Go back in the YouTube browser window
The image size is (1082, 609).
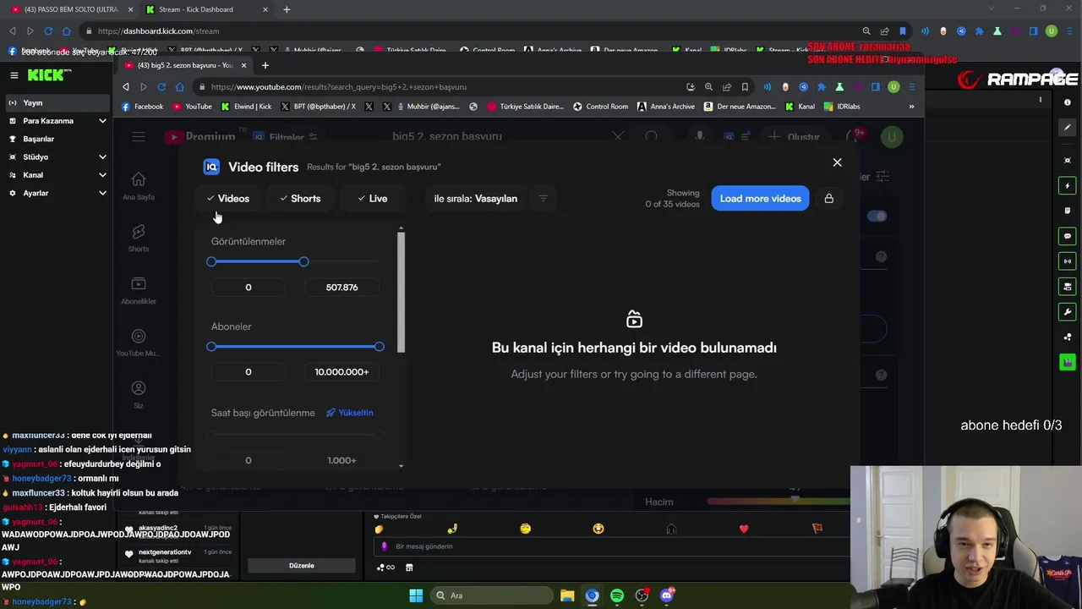[126, 86]
